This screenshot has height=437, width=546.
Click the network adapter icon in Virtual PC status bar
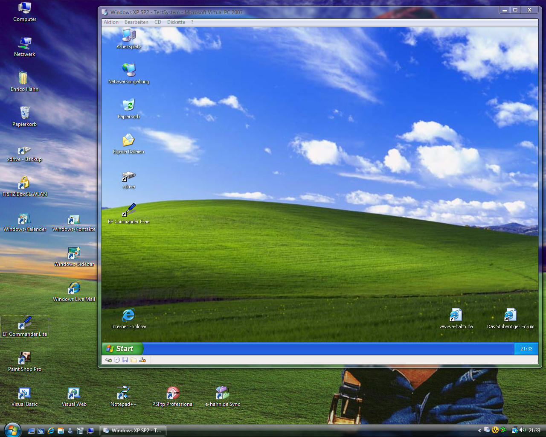pyautogui.click(x=142, y=360)
